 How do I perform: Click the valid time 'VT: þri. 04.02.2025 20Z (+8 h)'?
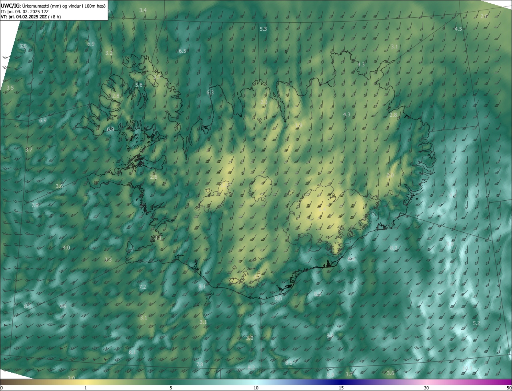point(31,17)
